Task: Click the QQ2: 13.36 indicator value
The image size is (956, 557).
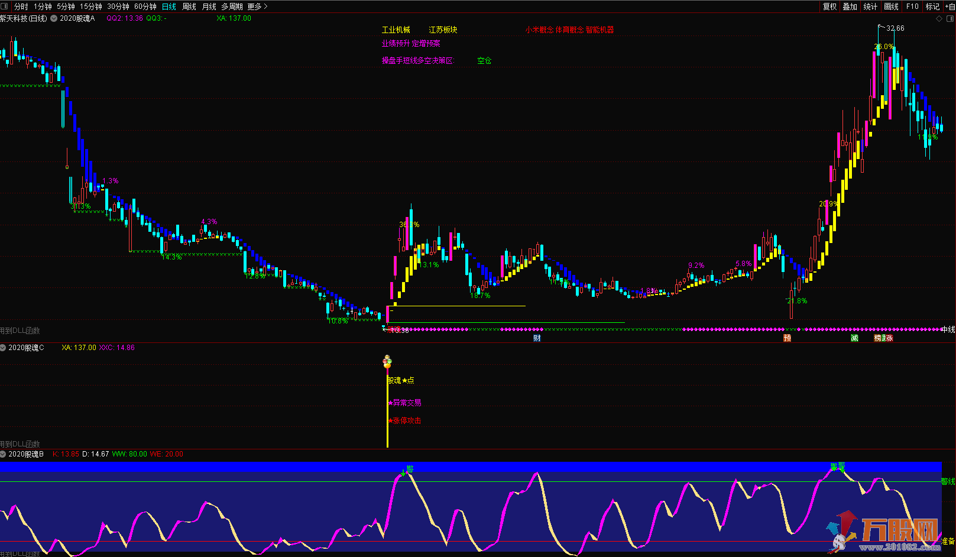Action: tap(125, 18)
